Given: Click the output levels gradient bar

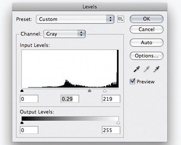Looking at the screenshot, I should pos(70,118).
